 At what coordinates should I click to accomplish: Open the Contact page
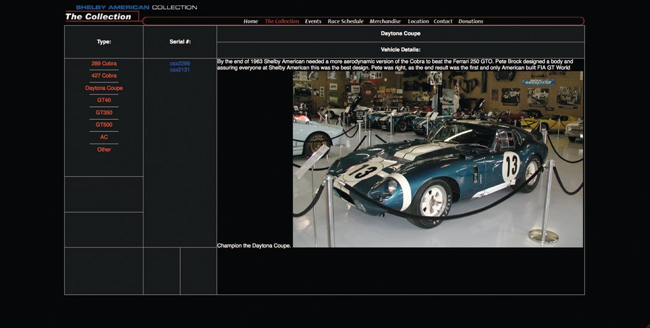pos(443,21)
